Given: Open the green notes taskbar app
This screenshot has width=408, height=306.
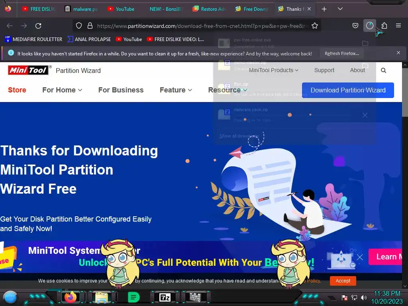Looking at the screenshot, I should [133, 297].
